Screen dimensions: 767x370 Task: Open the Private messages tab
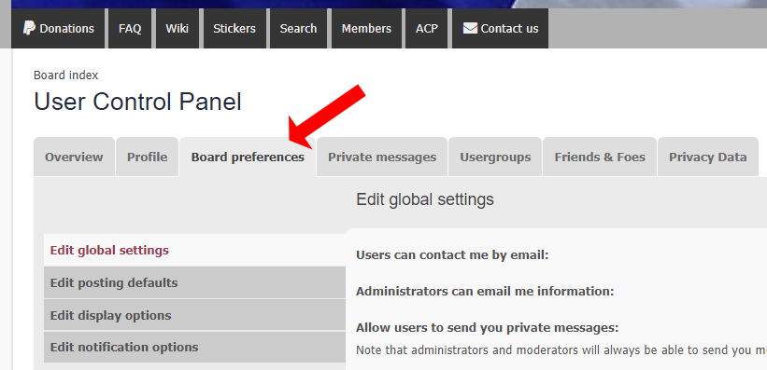pos(382,157)
